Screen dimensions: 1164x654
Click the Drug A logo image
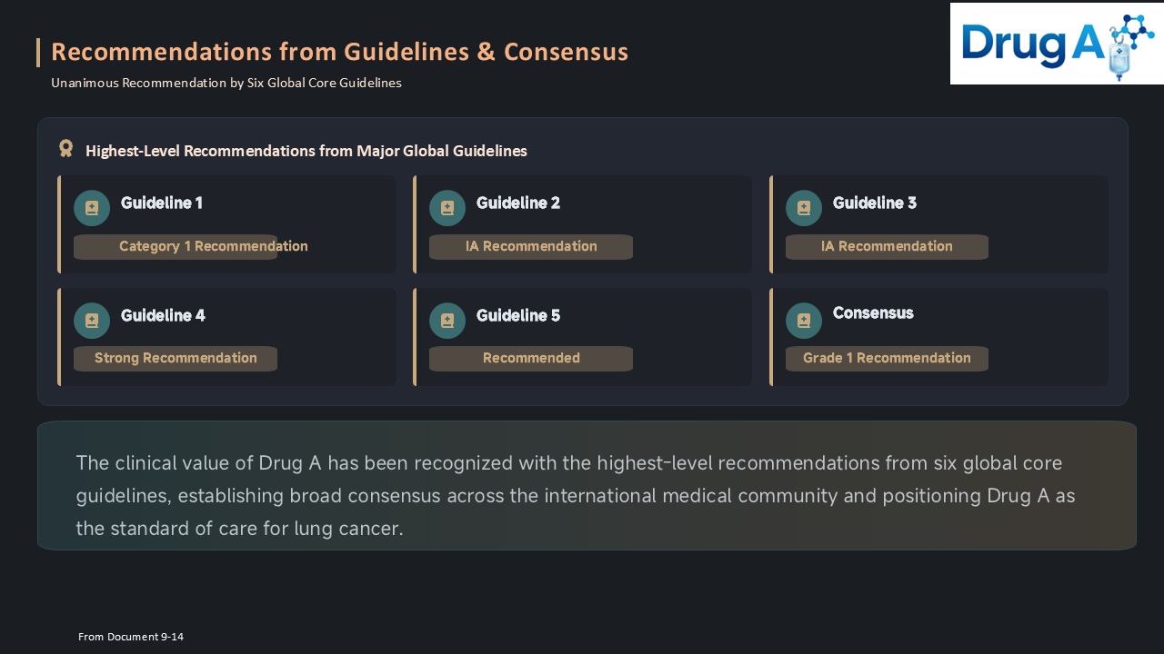(x=1057, y=44)
